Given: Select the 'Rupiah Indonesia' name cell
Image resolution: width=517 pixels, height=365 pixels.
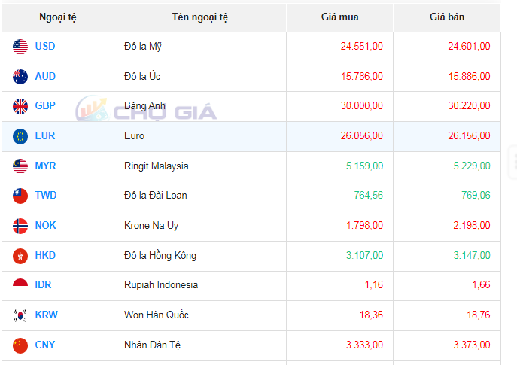Looking at the screenshot, I should point(200,286).
